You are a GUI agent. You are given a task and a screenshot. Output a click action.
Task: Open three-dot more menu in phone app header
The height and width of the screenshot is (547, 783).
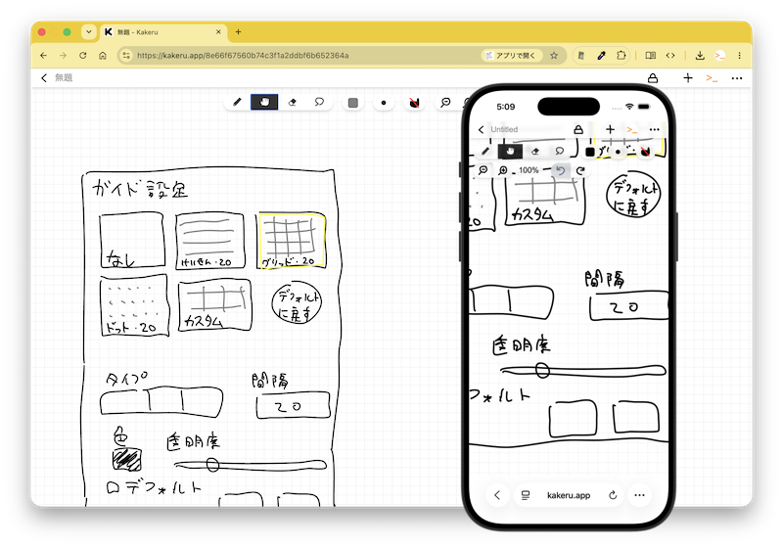click(x=654, y=130)
